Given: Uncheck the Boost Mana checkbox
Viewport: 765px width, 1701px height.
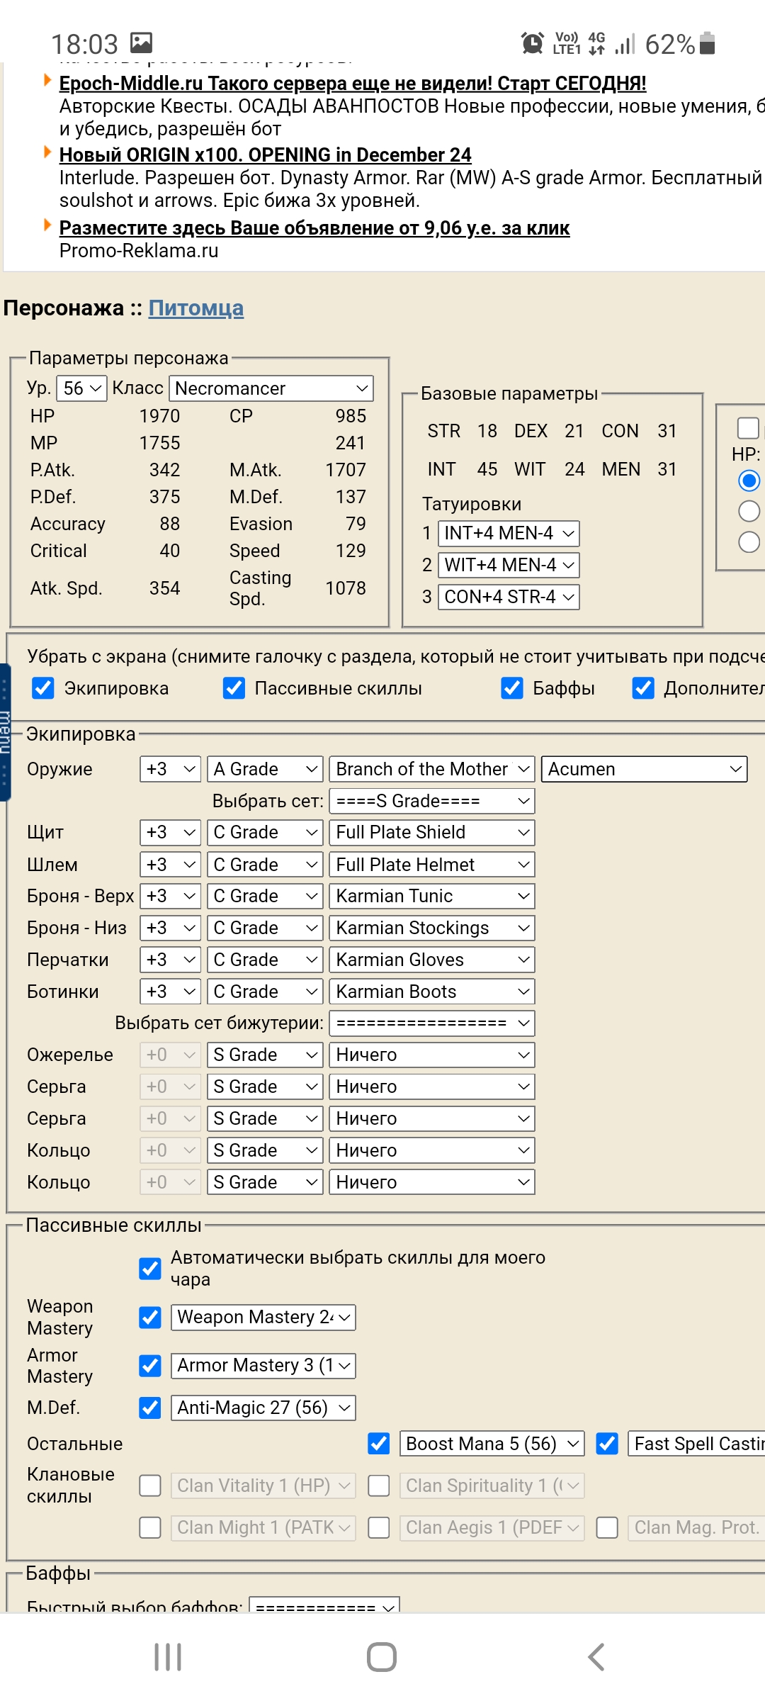Looking at the screenshot, I should click(379, 1444).
